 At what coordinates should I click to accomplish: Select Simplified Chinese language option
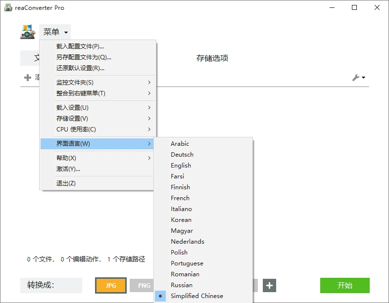(x=196, y=296)
